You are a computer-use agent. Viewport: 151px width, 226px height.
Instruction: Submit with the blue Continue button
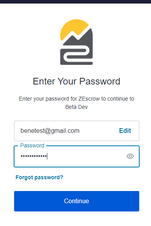tap(77, 201)
